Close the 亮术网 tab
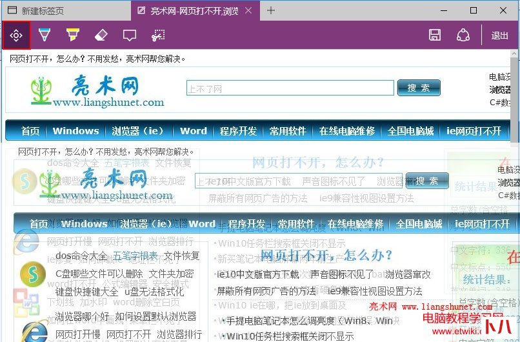 pyautogui.click(x=248, y=10)
